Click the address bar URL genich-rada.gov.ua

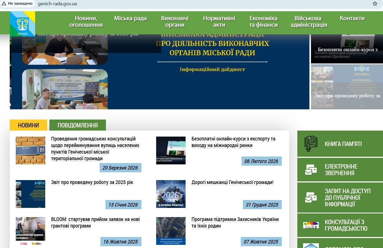point(57,4)
